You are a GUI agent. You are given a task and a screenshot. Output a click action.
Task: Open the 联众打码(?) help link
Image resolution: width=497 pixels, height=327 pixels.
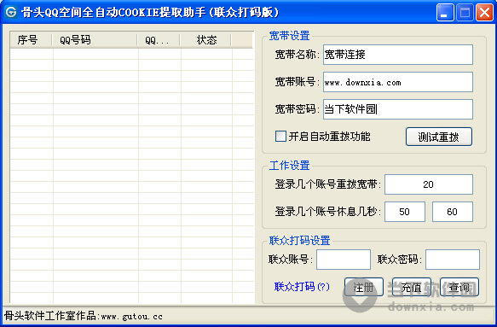(x=302, y=287)
